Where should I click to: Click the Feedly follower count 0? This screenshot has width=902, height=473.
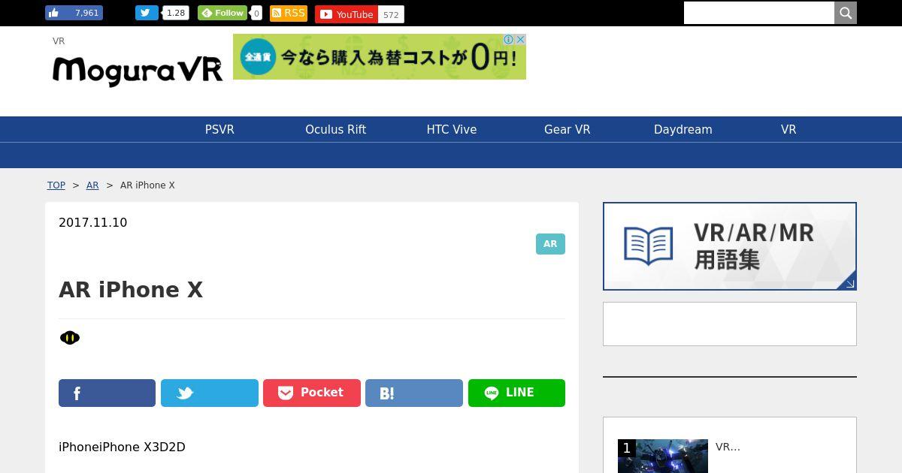point(256,14)
